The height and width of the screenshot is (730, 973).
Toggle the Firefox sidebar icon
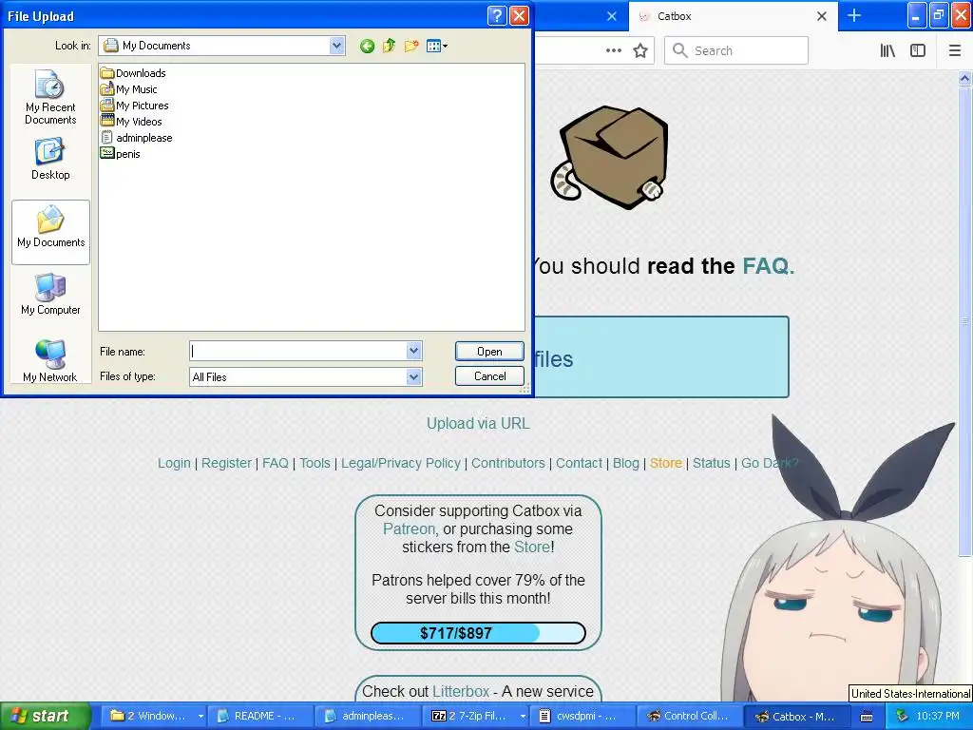pos(918,50)
